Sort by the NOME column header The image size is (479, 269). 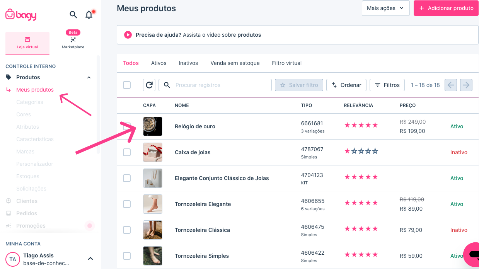(182, 106)
